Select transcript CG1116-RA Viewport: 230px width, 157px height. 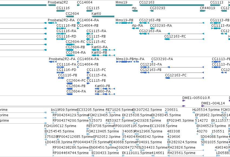66,31
